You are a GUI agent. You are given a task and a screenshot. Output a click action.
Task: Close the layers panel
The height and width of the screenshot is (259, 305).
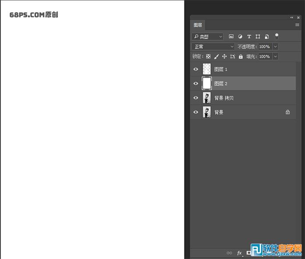point(298,18)
